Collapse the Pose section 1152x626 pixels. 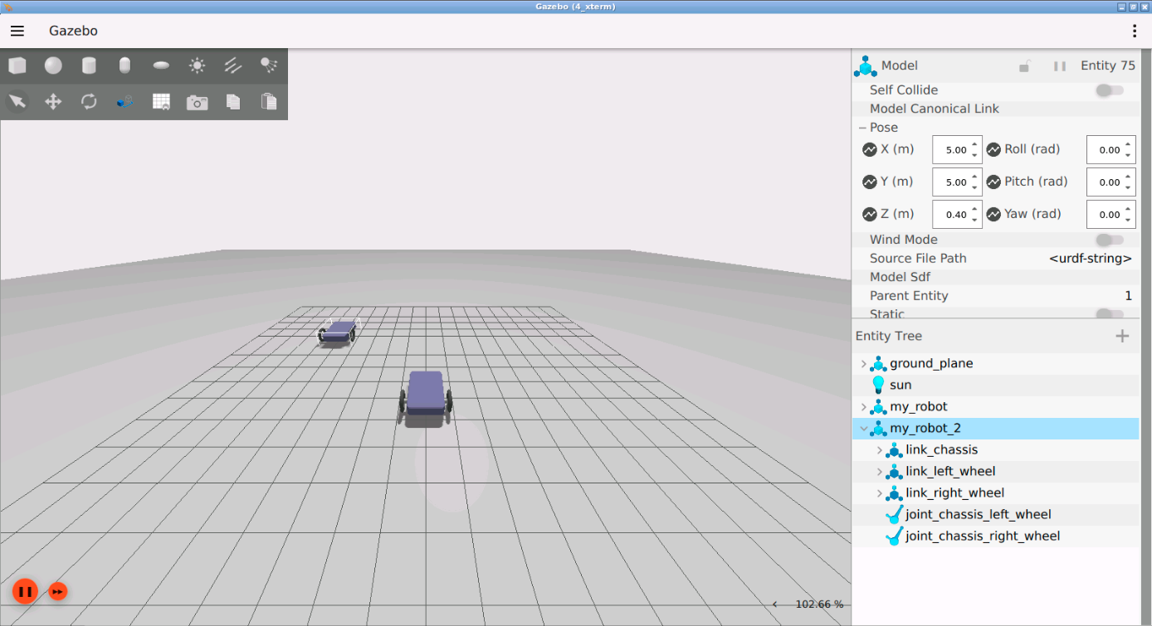click(862, 128)
